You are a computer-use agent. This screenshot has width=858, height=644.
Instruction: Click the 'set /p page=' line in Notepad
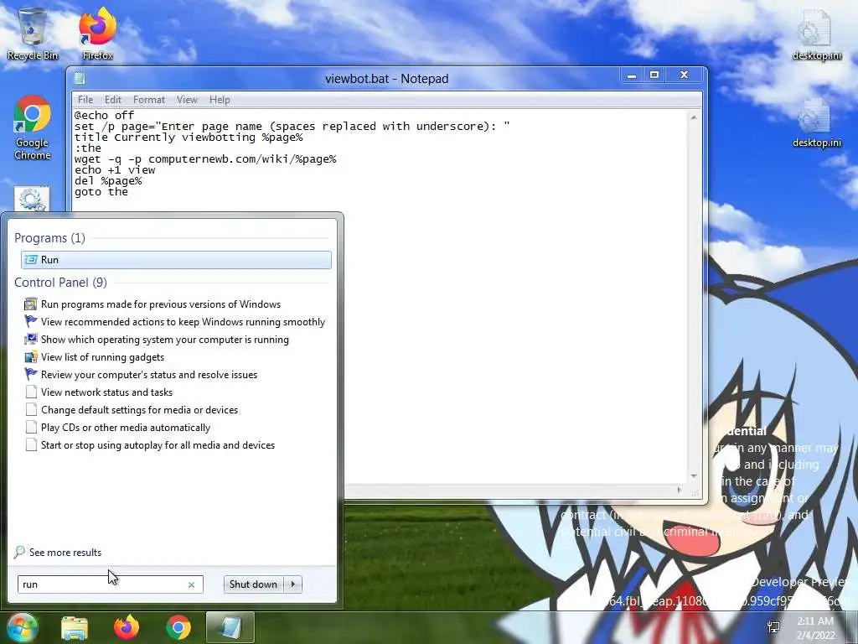[292, 126]
